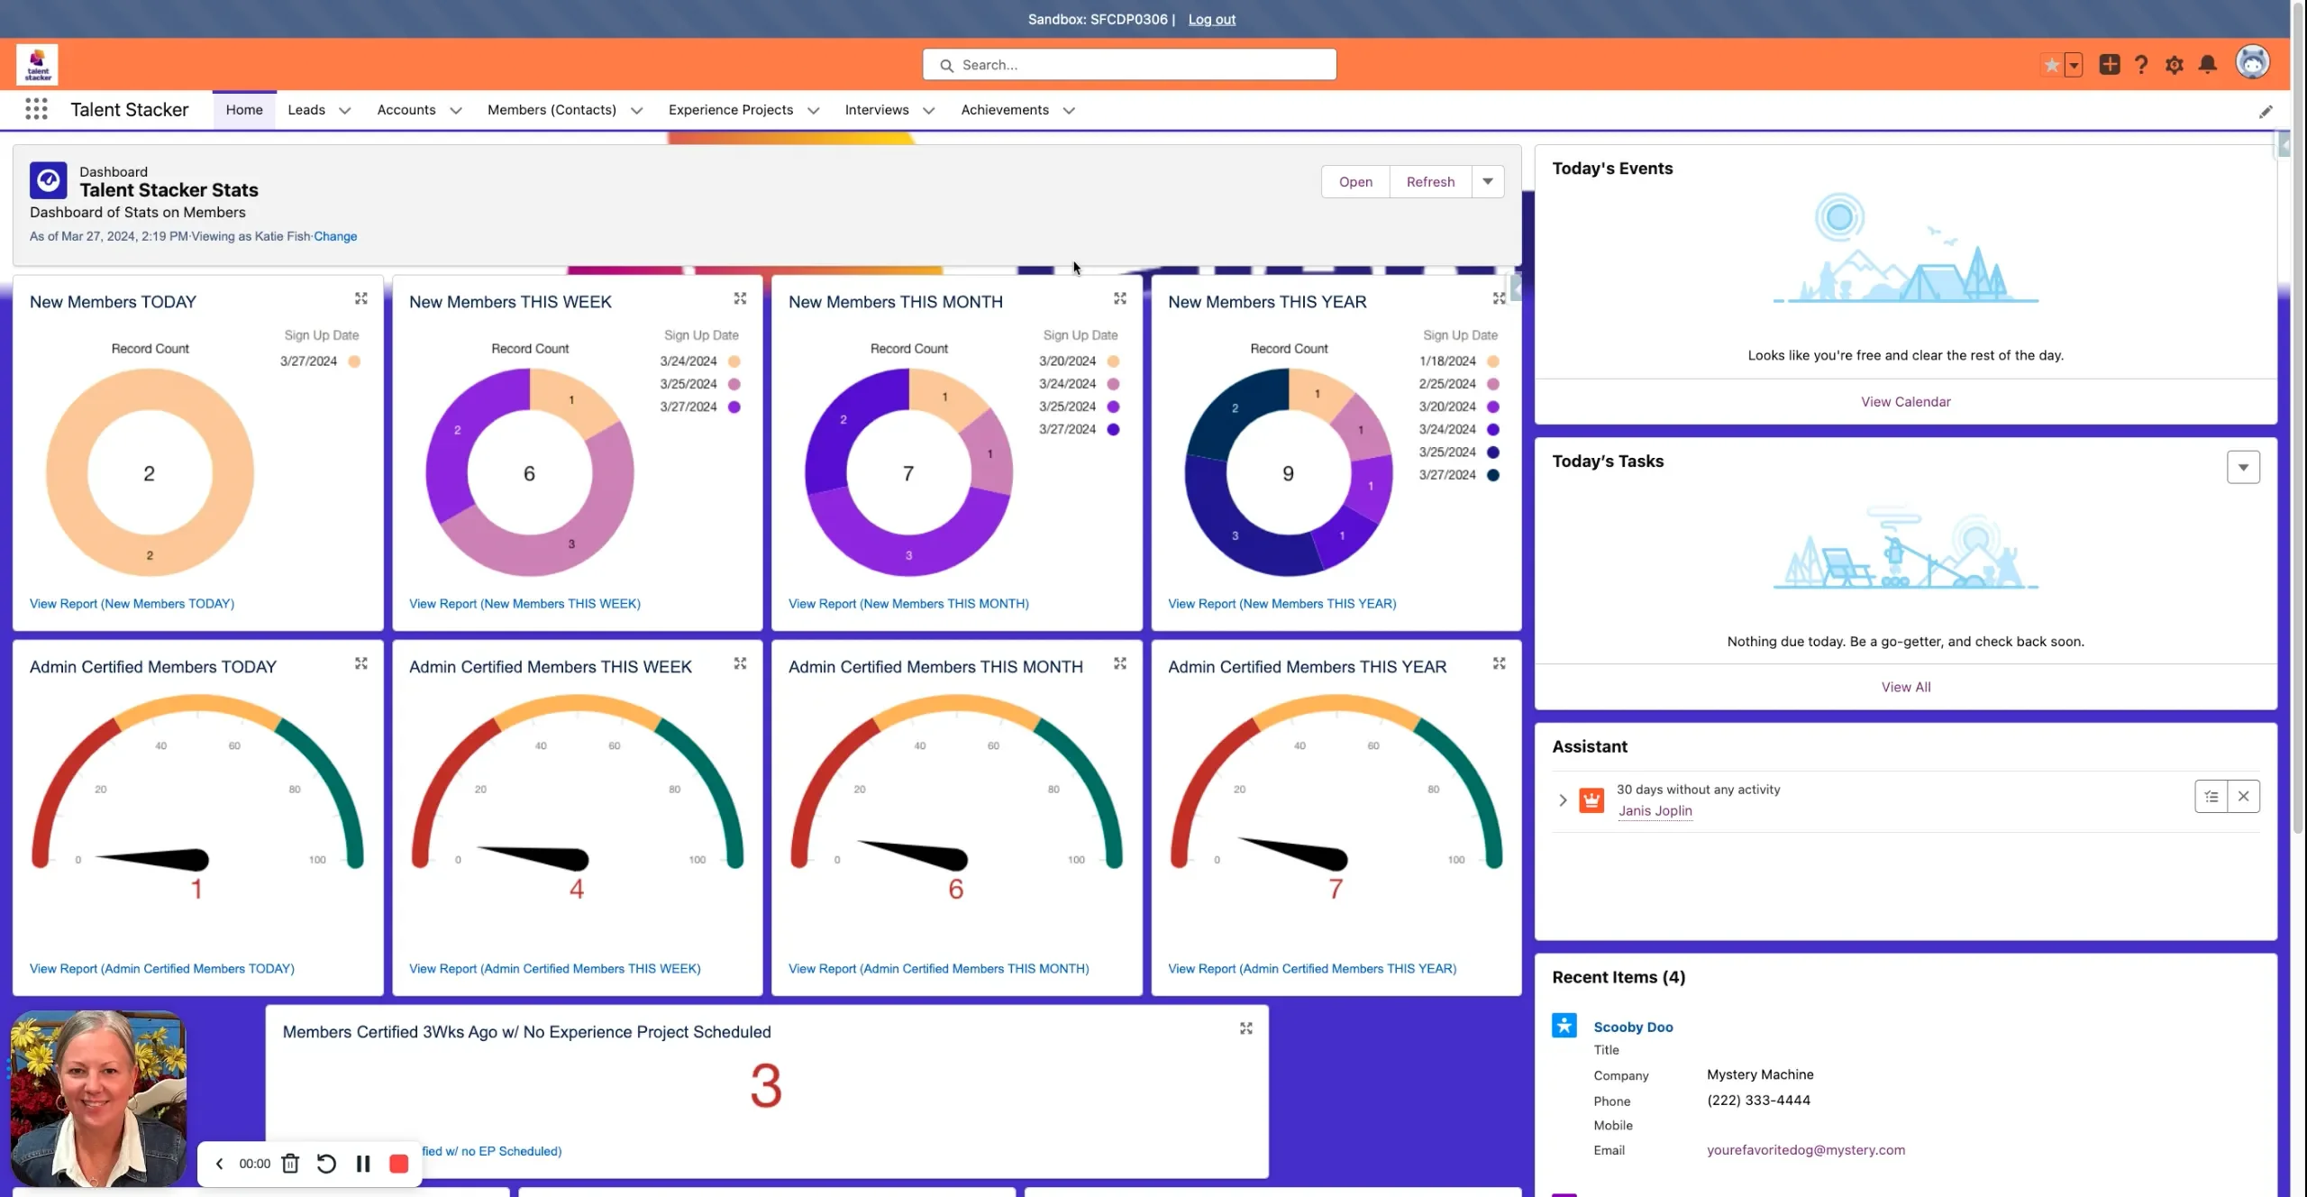The height and width of the screenshot is (1197, 2307).
Task: Open the Interviews tab
Action: point(877,110)
